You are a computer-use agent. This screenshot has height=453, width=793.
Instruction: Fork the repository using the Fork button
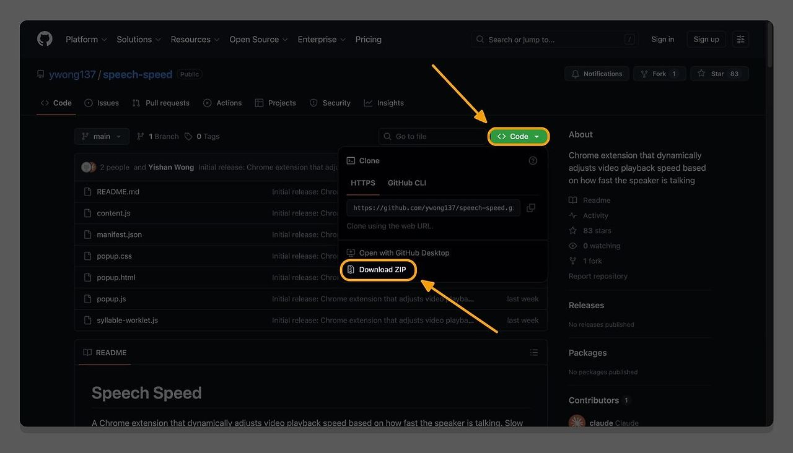(659, 74)
